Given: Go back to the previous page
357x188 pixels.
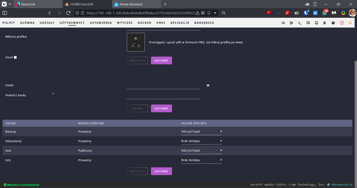Looking at the screenshot, I should (50, 13).
